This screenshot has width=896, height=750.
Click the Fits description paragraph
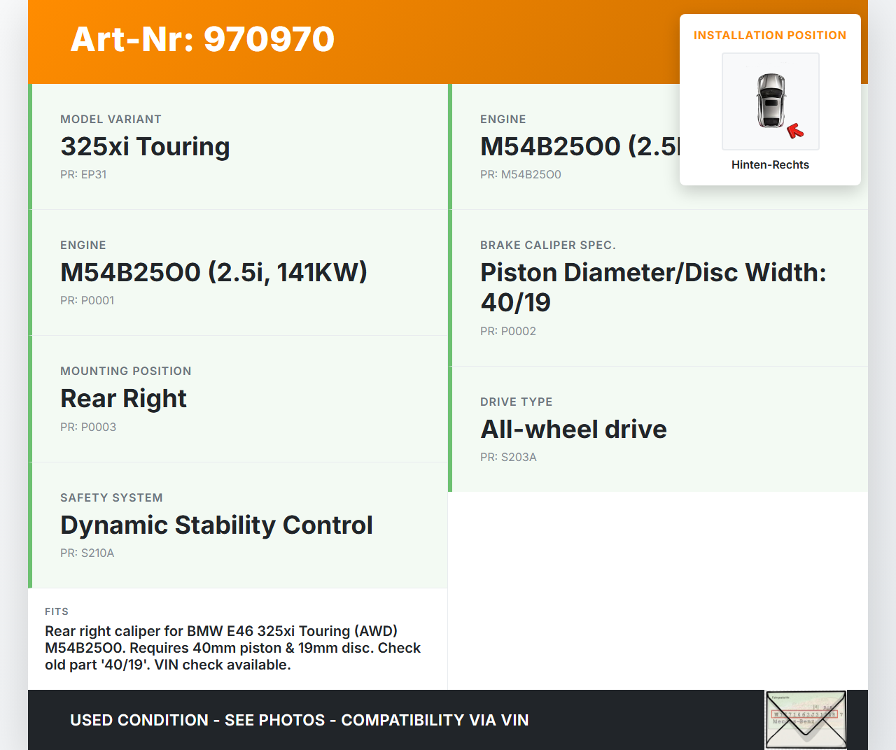(x=232, y=649)
